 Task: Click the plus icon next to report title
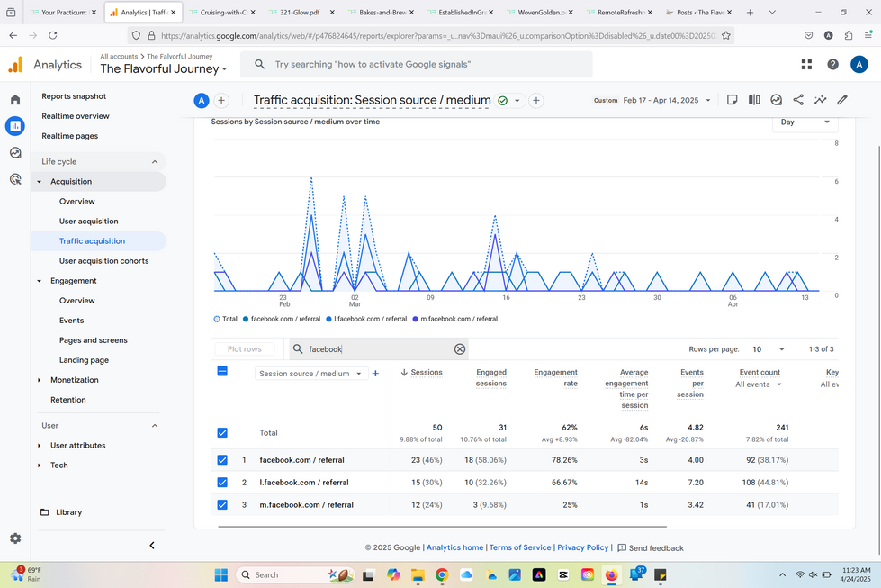pyautogui.click(x=536, y=101)
